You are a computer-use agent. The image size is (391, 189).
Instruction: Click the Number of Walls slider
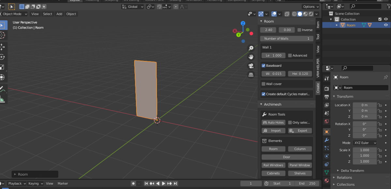(x=287, y=39)
